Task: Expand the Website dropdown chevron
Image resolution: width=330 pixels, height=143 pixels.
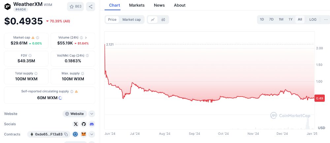Action: pos(91,114)
